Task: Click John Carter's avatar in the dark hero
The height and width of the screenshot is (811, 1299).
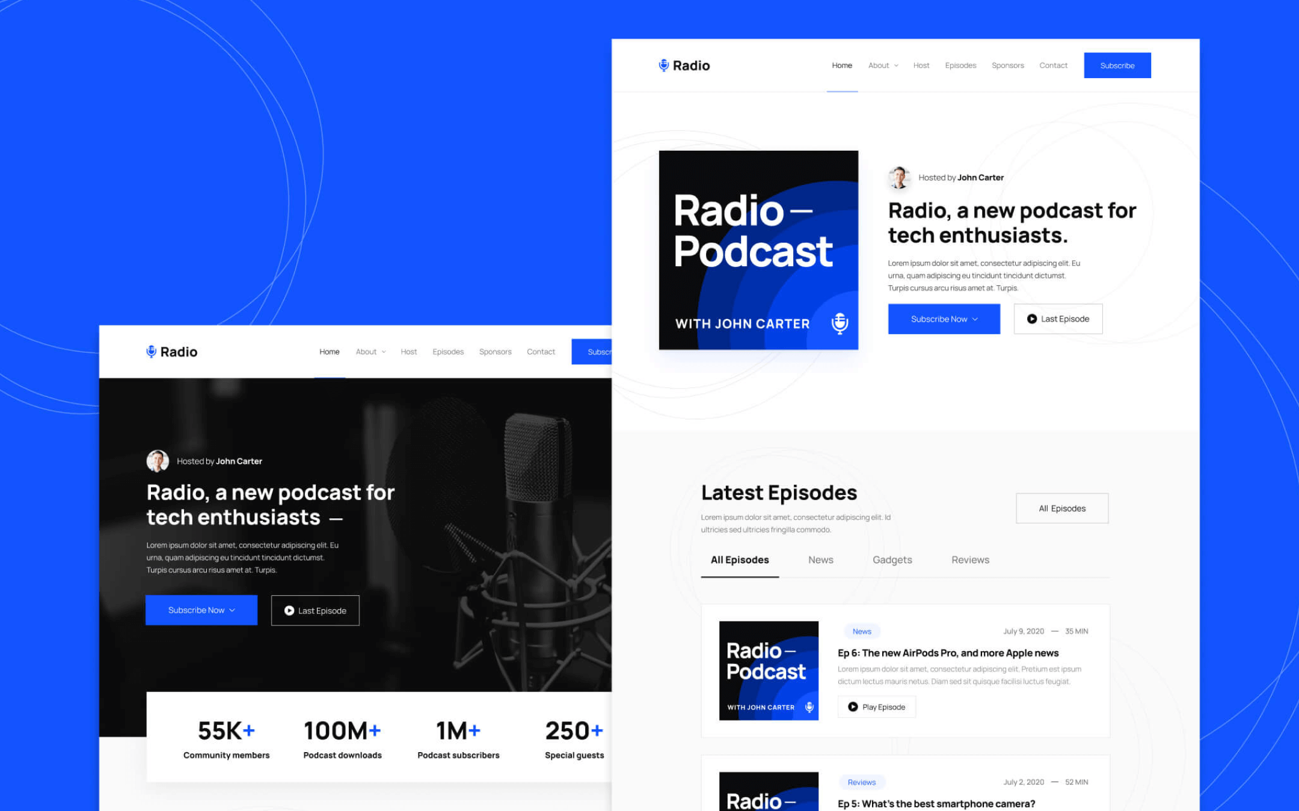Action: pos(158,461)
